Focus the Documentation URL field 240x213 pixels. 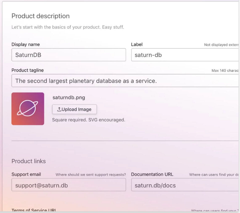[x=185, y=185]
